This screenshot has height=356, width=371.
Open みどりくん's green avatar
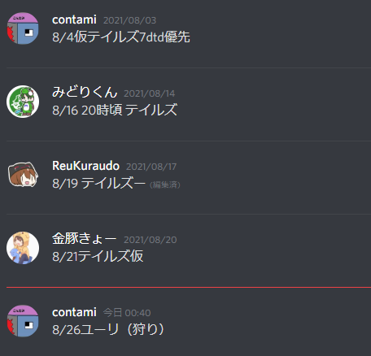point(23,102)
